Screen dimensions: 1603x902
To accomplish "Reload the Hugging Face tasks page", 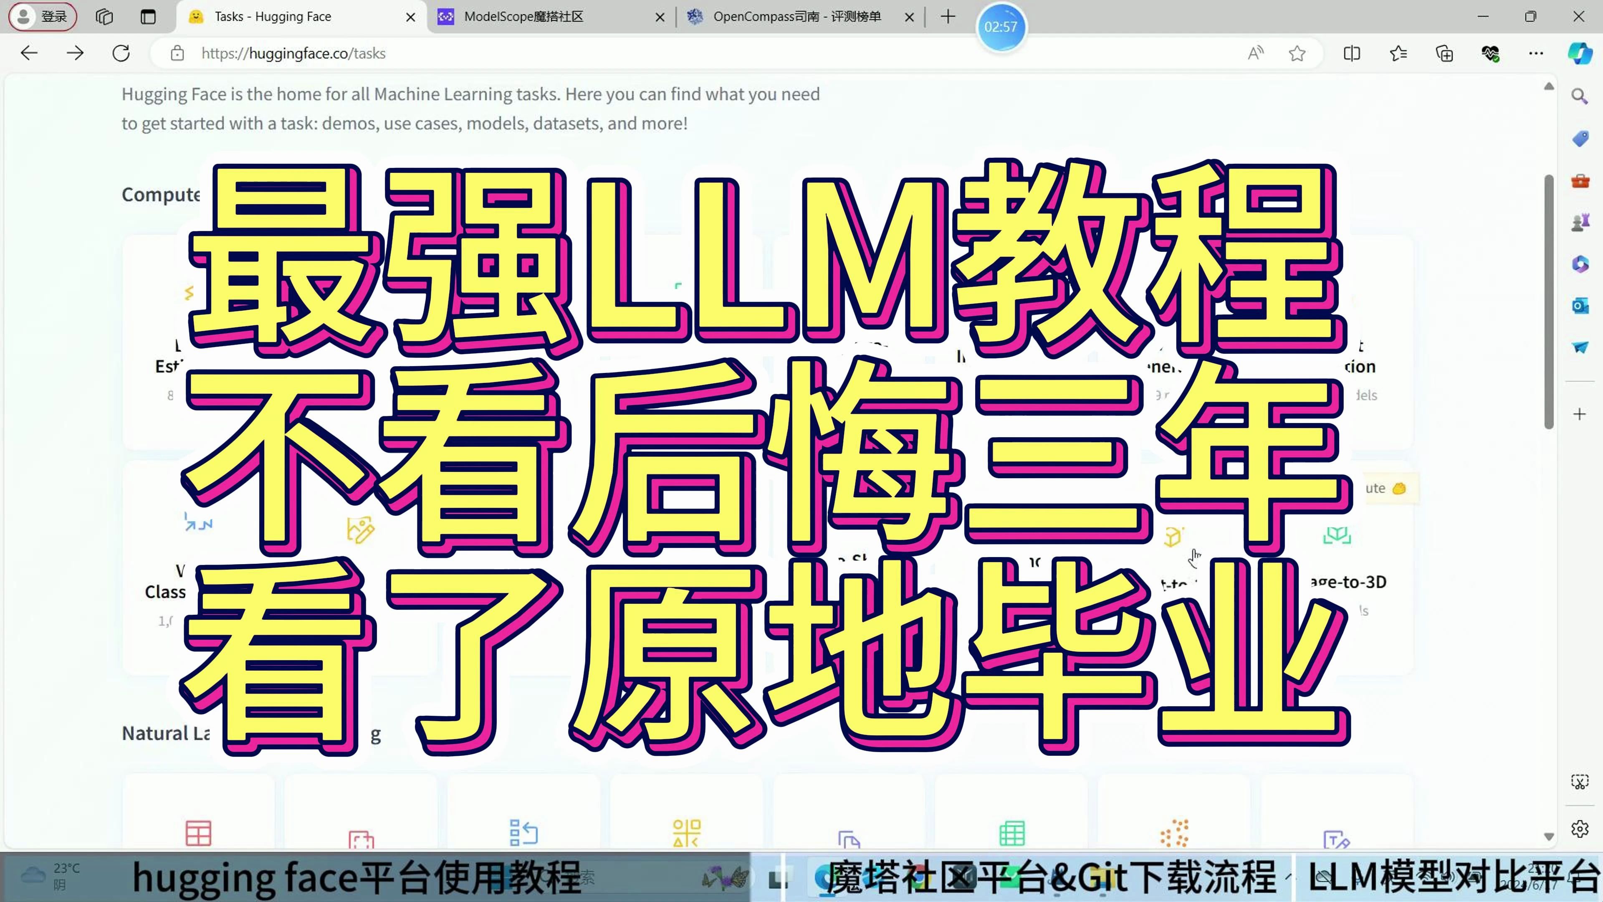I will (121, 53).
